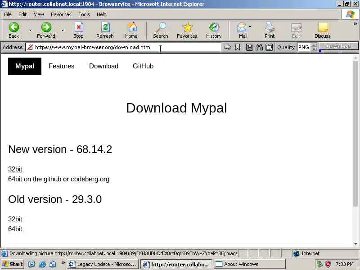Screen dimensions: 360x270
Task: Click the scrollbar up arrow
Action: [x=355, y=58]
